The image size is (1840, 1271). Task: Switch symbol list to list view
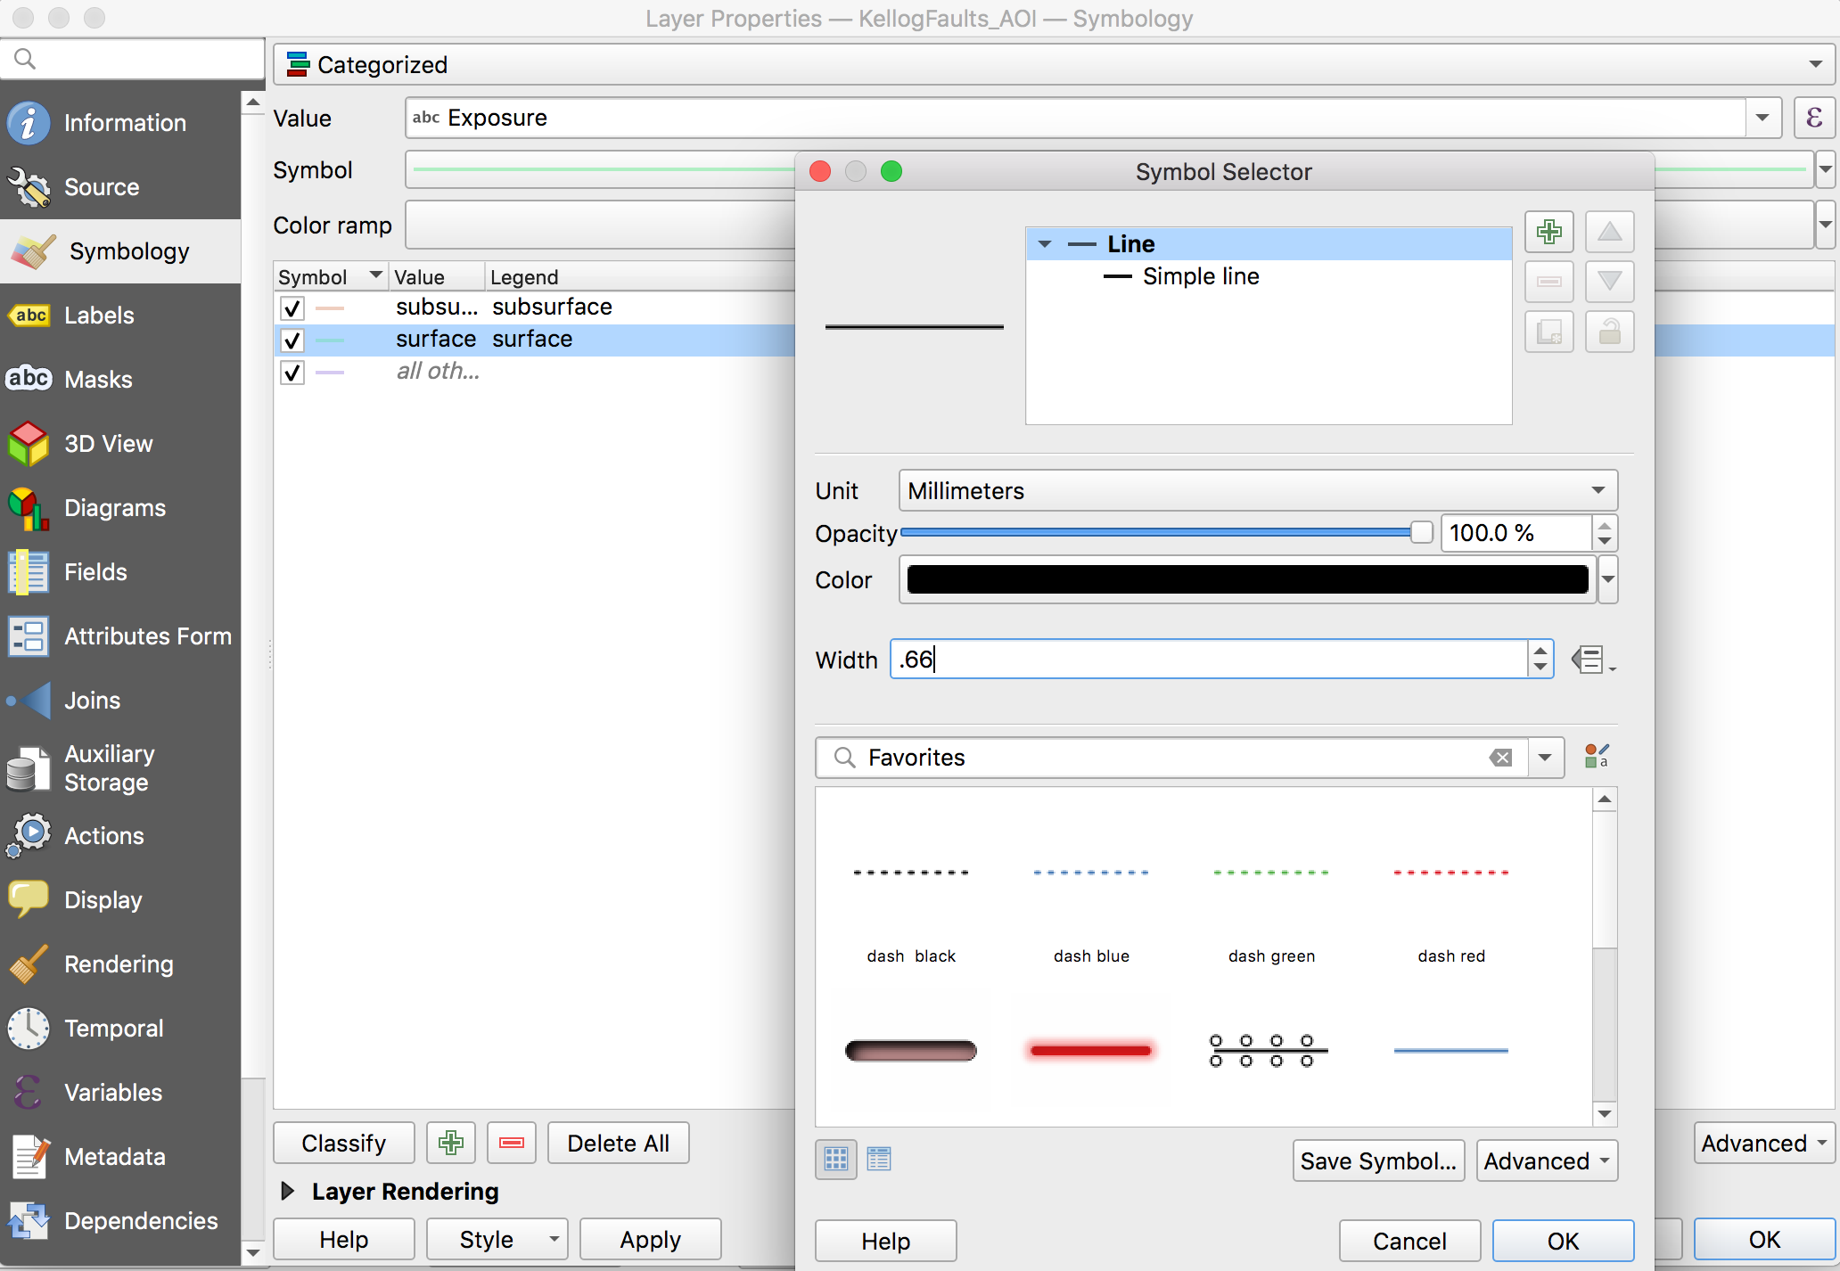coord(879,1159)
